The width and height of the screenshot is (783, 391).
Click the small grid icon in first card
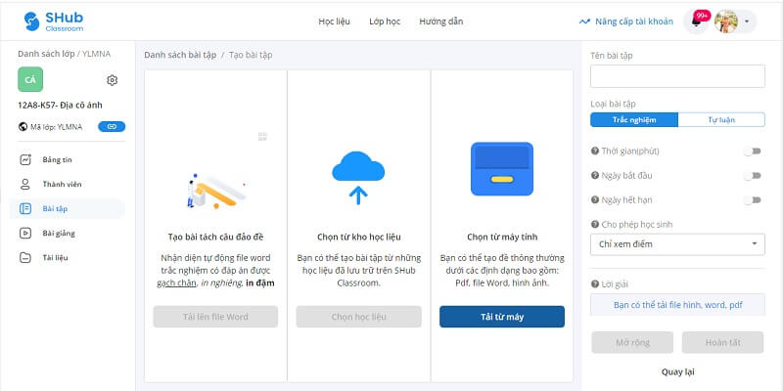tap(262, 137)
